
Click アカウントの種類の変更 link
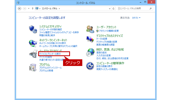[109, 31]
